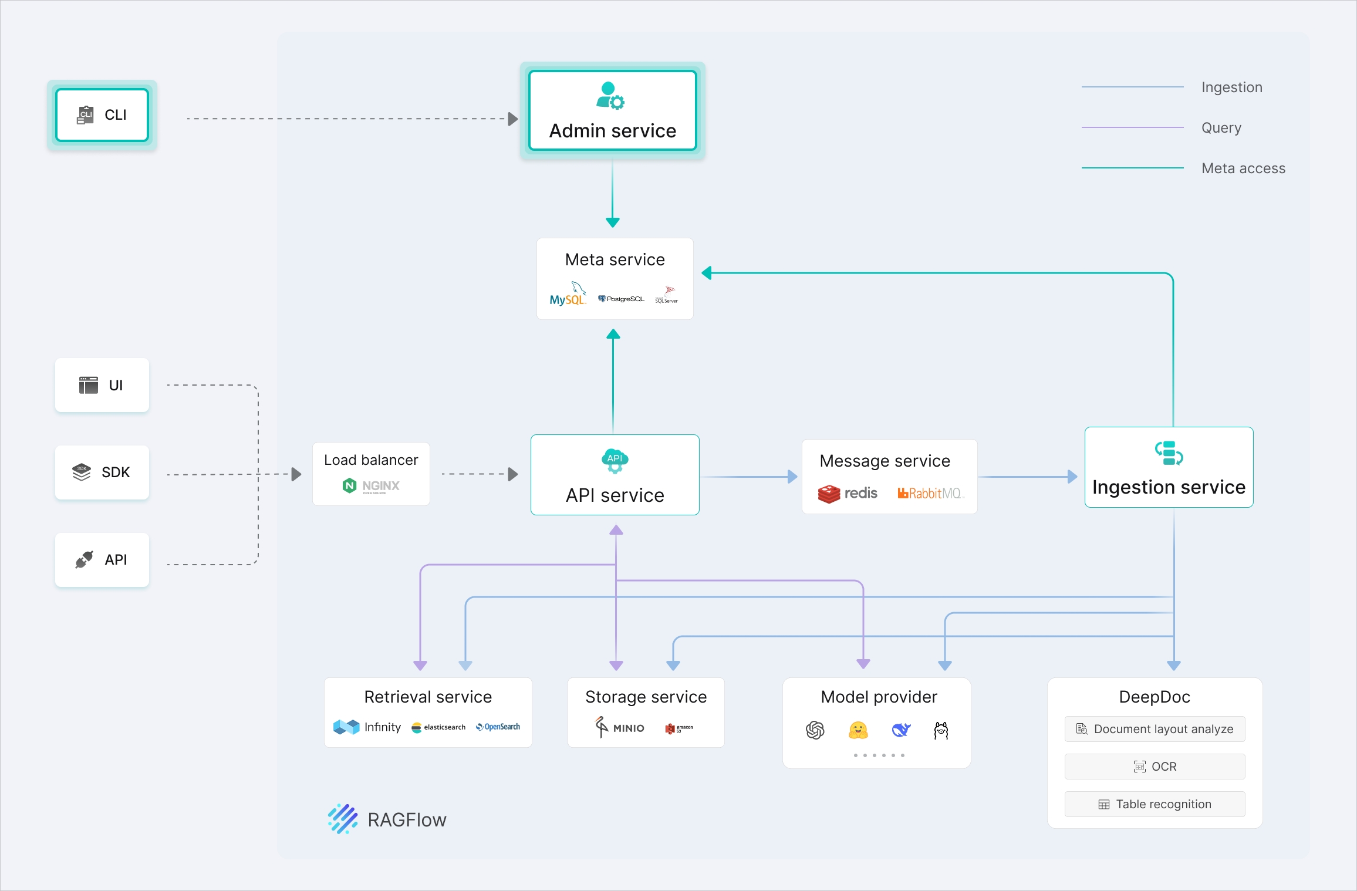1357x891 pixels.
Task: Click the UI client box
Action: (102, 385)
